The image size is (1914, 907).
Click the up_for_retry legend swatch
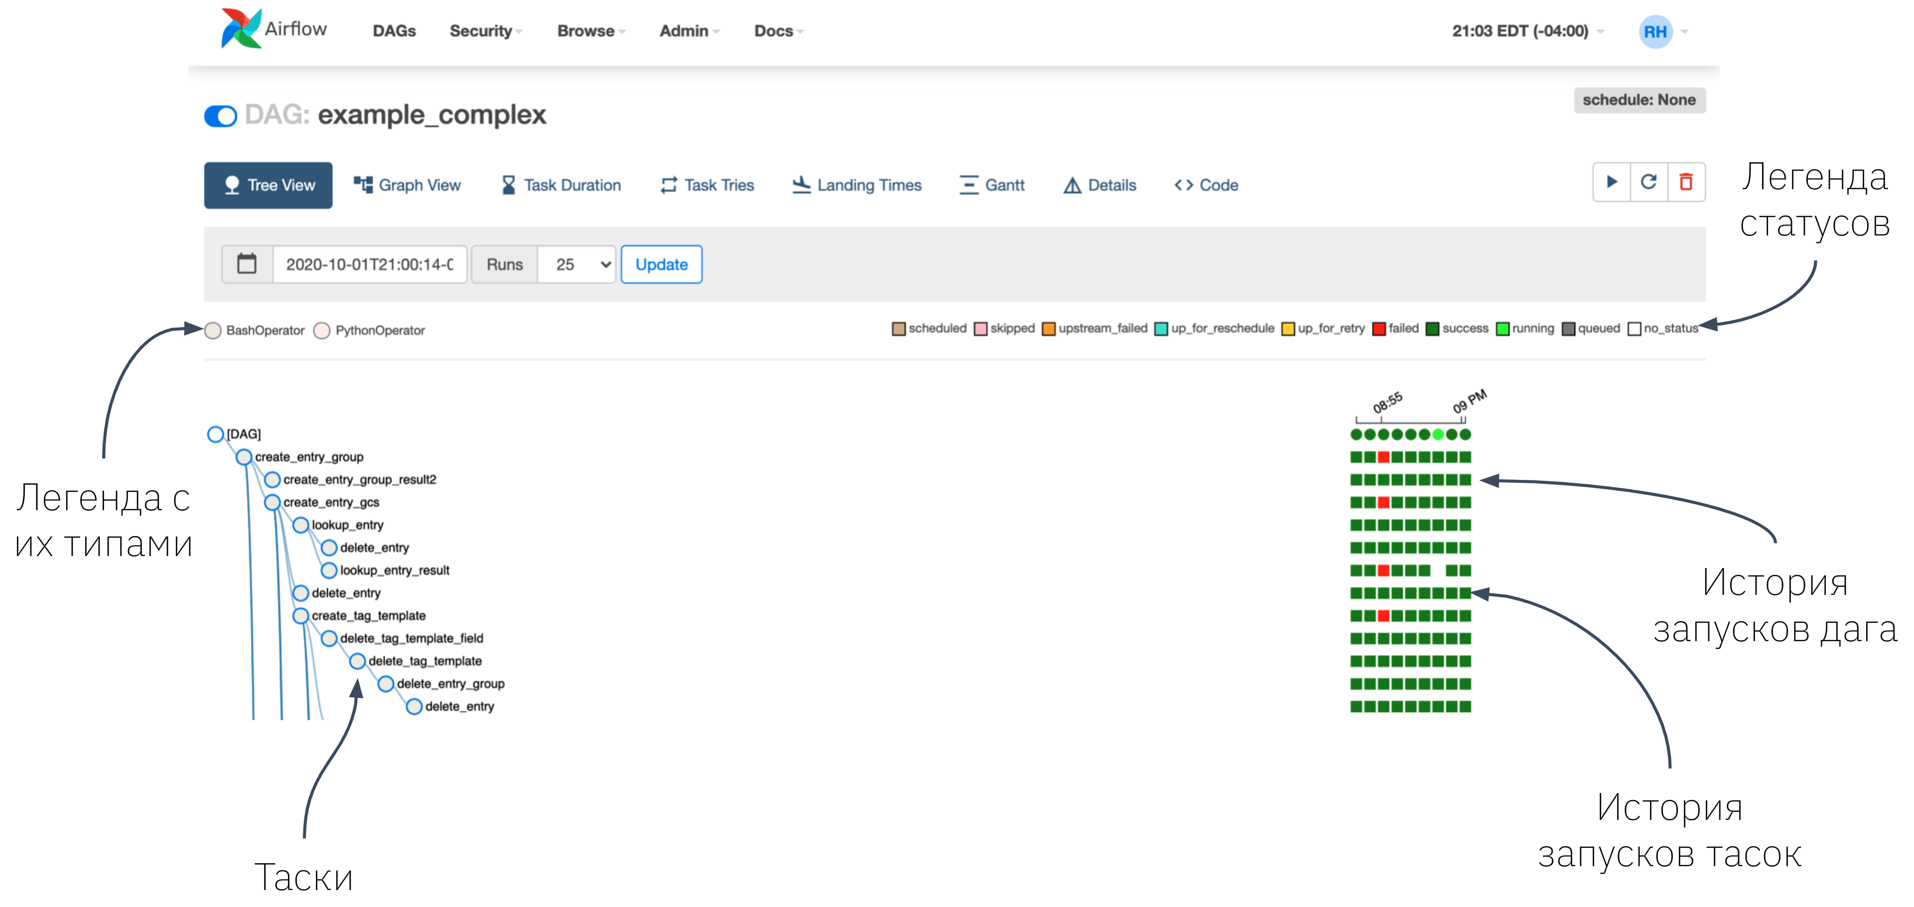(1288, 329)
